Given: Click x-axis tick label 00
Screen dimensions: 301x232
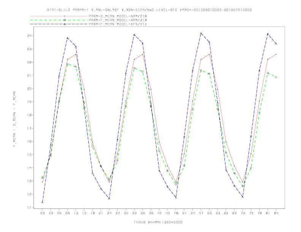Looking at the screenshot, I should pos(43,213).
